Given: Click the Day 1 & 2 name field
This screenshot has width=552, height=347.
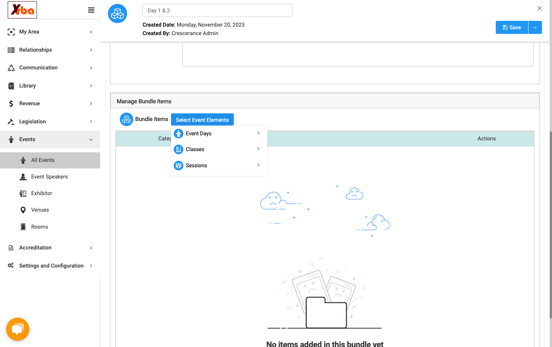Looking at the screenshot, I should (x=217, y=10).
